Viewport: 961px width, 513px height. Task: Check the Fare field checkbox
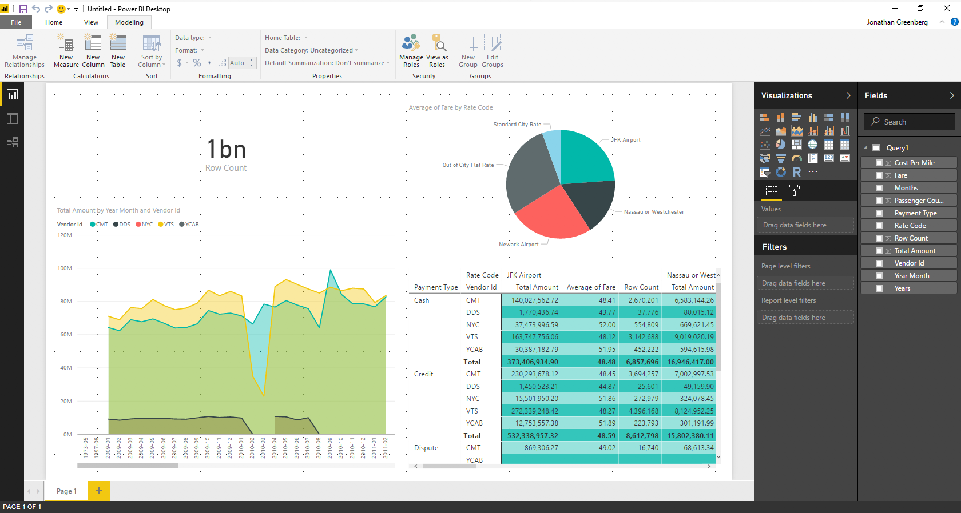pos(879,175)
